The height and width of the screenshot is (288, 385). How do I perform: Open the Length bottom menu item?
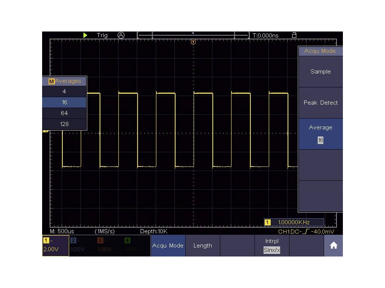pyautogui.click(x=203, y=246)
